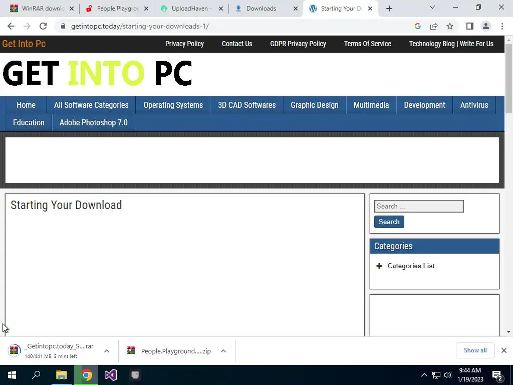
Task: Expand options for Getintopc.today rar download
Action: coord(107,351)
